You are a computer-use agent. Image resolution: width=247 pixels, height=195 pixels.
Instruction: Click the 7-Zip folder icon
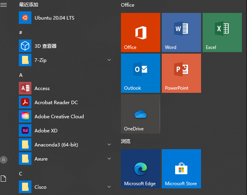pyautogui.click(x=25, y=60)
